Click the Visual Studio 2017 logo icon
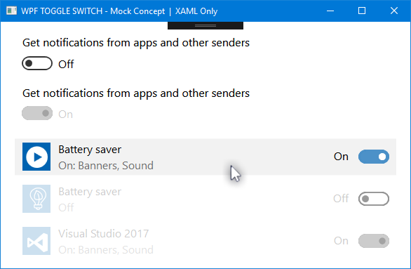 (x=36, y=241)
